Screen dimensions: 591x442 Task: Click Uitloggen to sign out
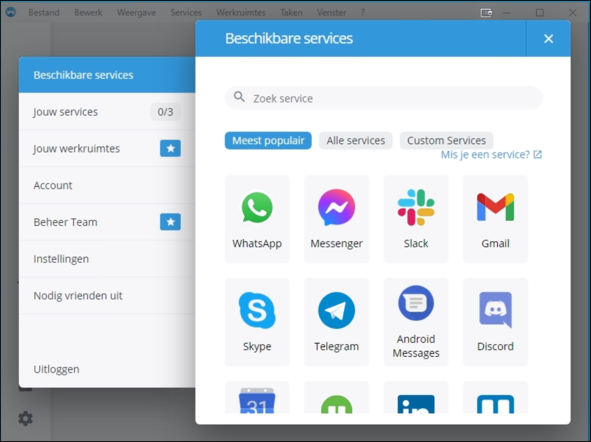[x=107, y=369]
